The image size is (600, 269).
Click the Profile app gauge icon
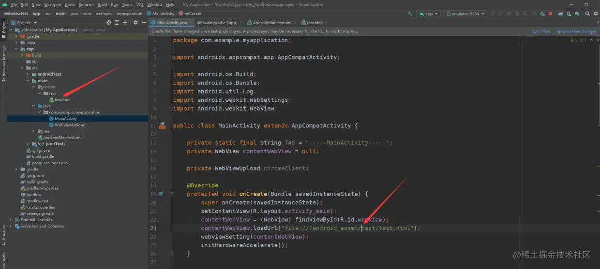click(534, 14)
